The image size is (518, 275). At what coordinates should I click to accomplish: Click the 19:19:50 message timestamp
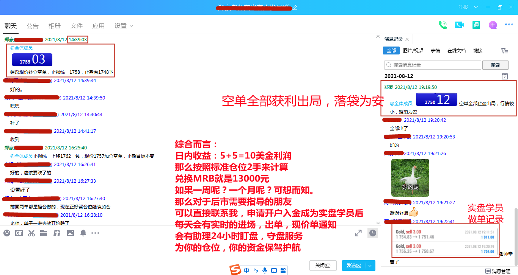point(416,87)
